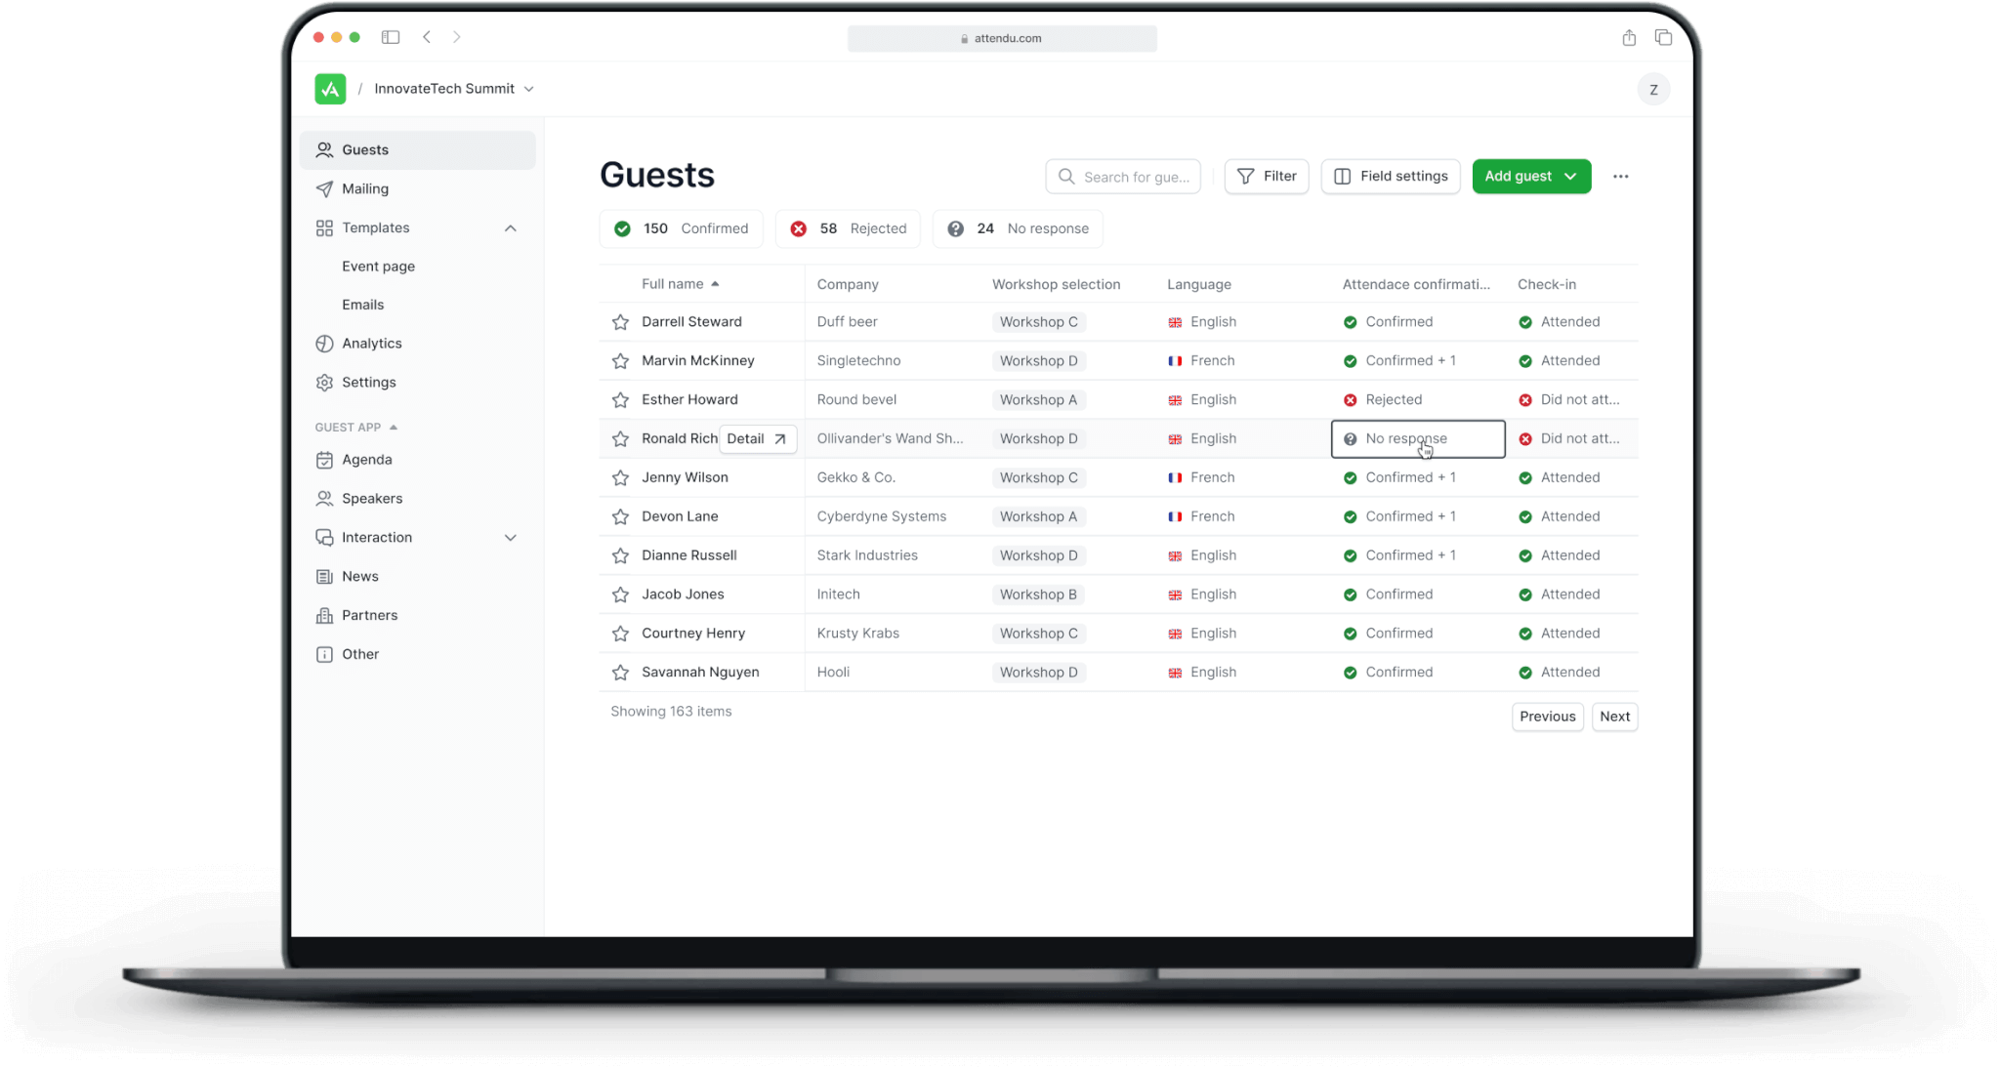Focus the Search for guests field
This screenshot has height=1067, width=2000.
1123,177
